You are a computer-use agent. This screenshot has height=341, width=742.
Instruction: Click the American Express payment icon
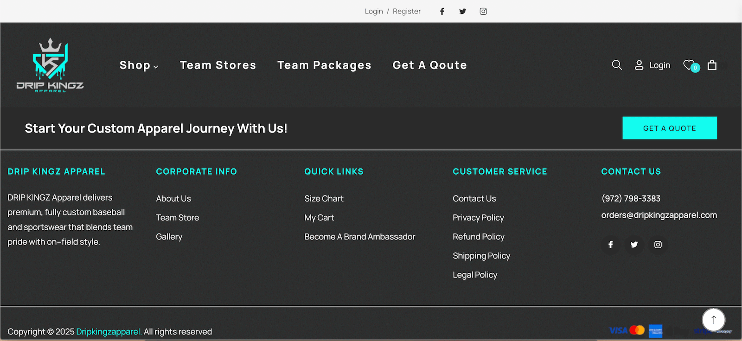click(x=655, y=331)
